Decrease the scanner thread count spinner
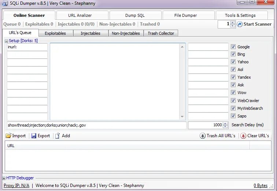The width and height of the screenshot is (277, 191). pos(233,26)
